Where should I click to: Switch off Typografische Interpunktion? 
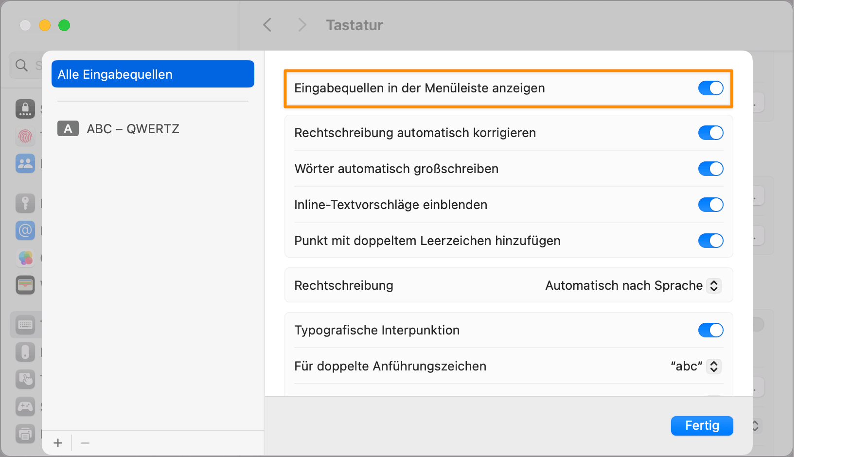[710, 330]
